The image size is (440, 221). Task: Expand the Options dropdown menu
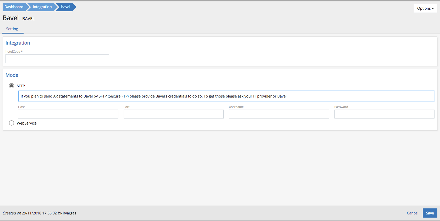tap(425, 8)
